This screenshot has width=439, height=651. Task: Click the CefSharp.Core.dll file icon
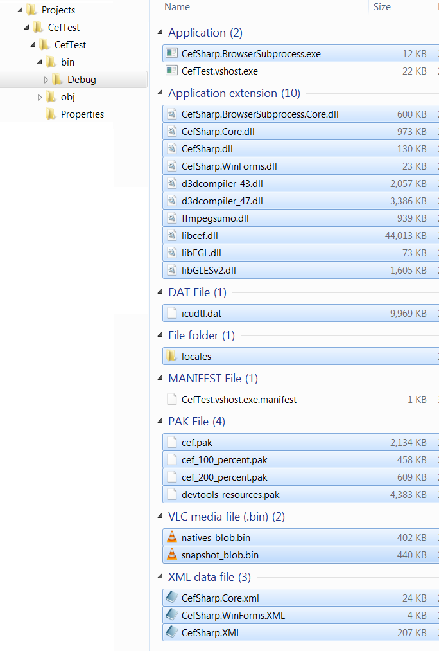[171, 132]
